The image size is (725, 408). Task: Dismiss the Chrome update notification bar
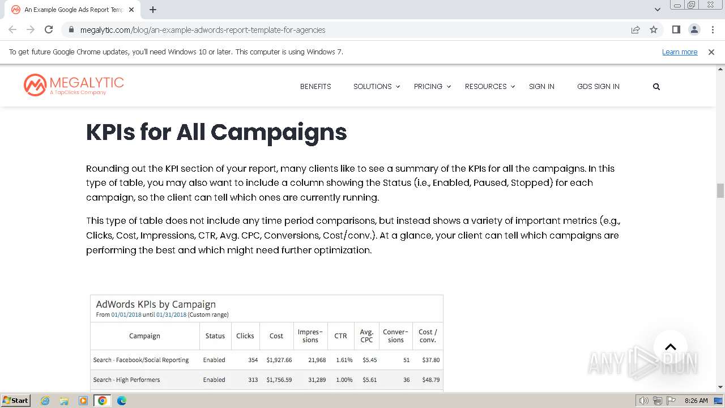tap(711, 52)
